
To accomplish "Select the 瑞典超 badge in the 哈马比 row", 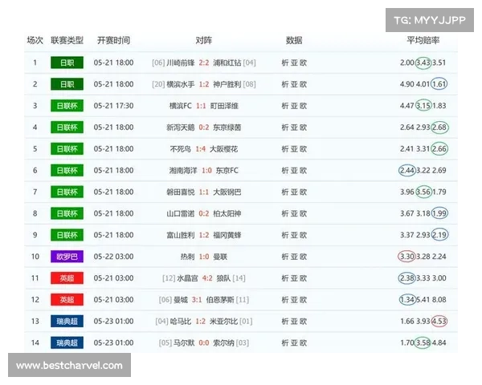I will click(67, 321).
